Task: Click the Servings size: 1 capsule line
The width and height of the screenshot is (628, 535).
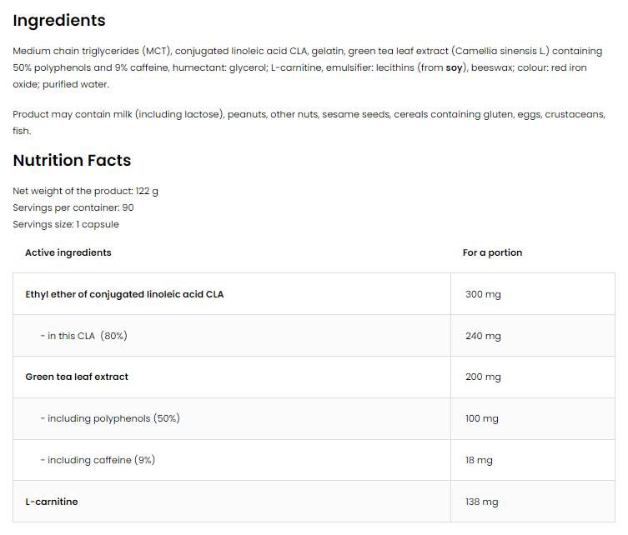Action: point(66,224)
